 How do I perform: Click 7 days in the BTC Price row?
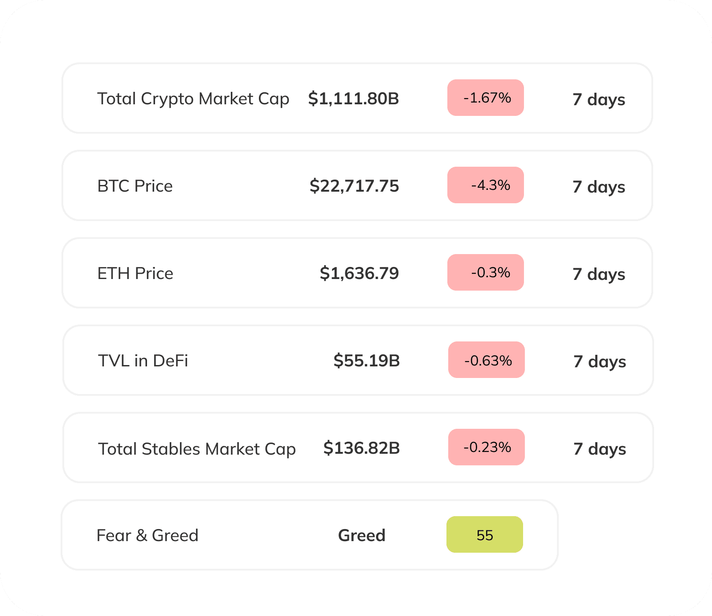click(598, 187)
